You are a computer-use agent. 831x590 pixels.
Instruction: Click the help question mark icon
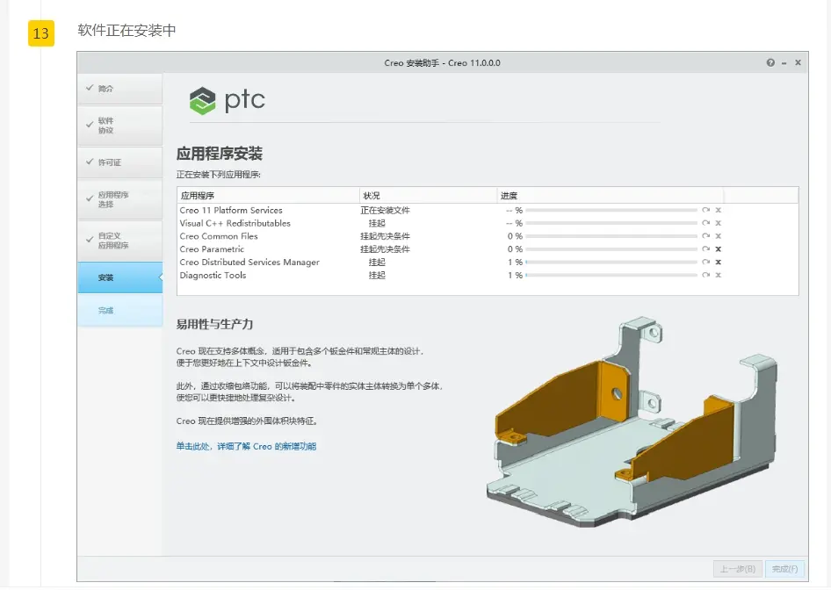(x=770, y=62)
